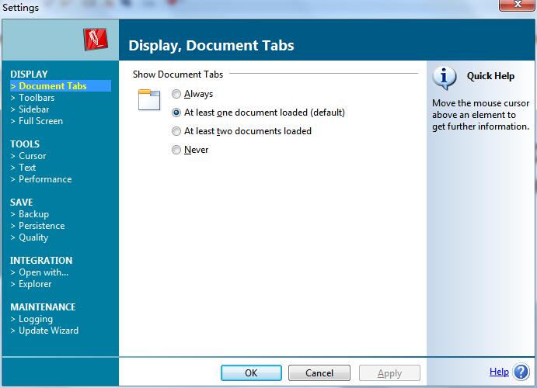Open Backup settings under Save
537x388 pixels.
click(33, 214)
